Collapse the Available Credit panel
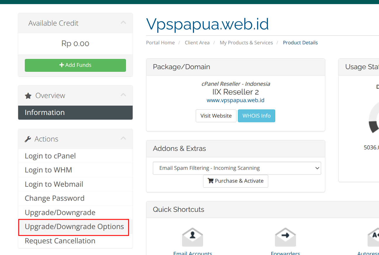The width and height of the screenshot is (379, 255). [x=123, y=23]
